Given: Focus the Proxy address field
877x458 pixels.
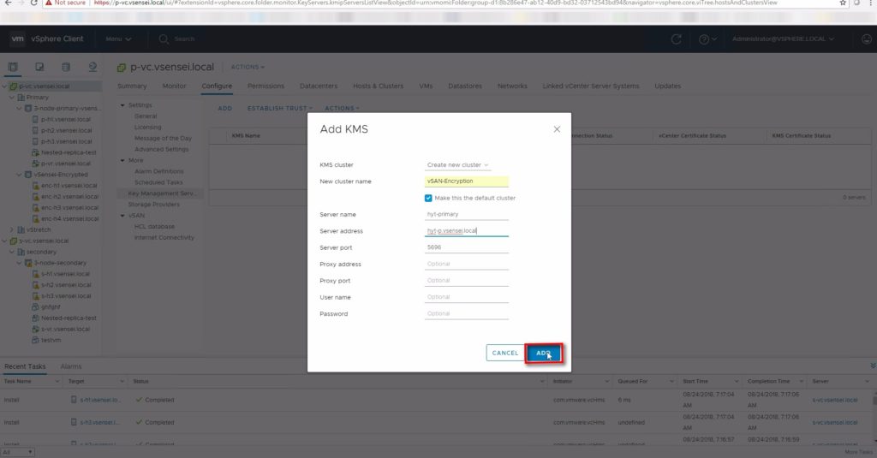Looking at the screenshot, I should pos(466,264).
